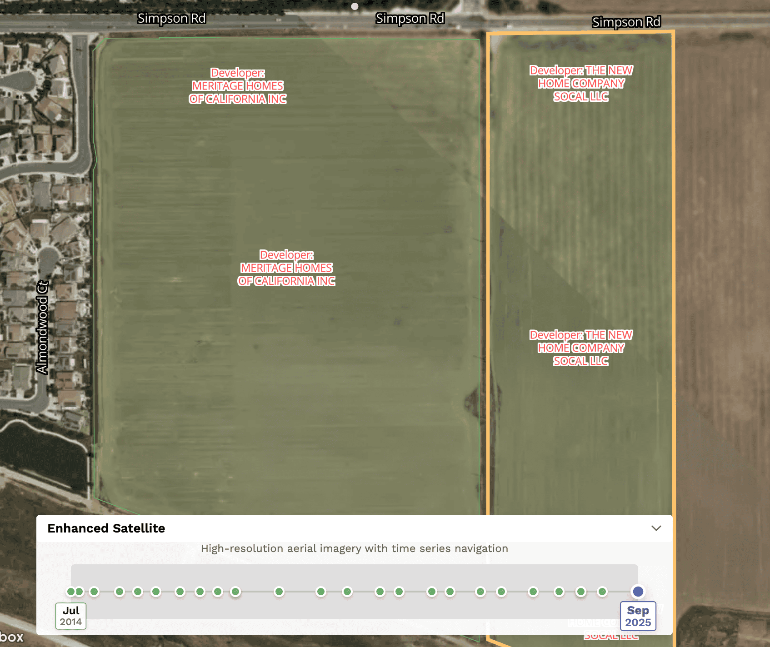Viewport: 770px width, 647px height.
Task: Click the middle Simpson Rd road label
Action: tap(410, 18)
